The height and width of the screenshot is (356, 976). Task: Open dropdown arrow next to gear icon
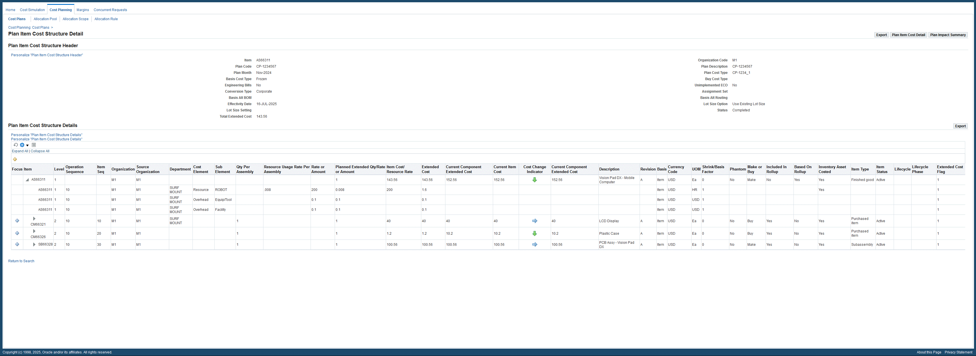[27, 145]
